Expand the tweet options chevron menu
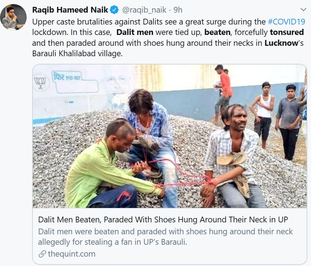Image resolution: width=311 pixels, height=266 pixels. tap(303, 9)
